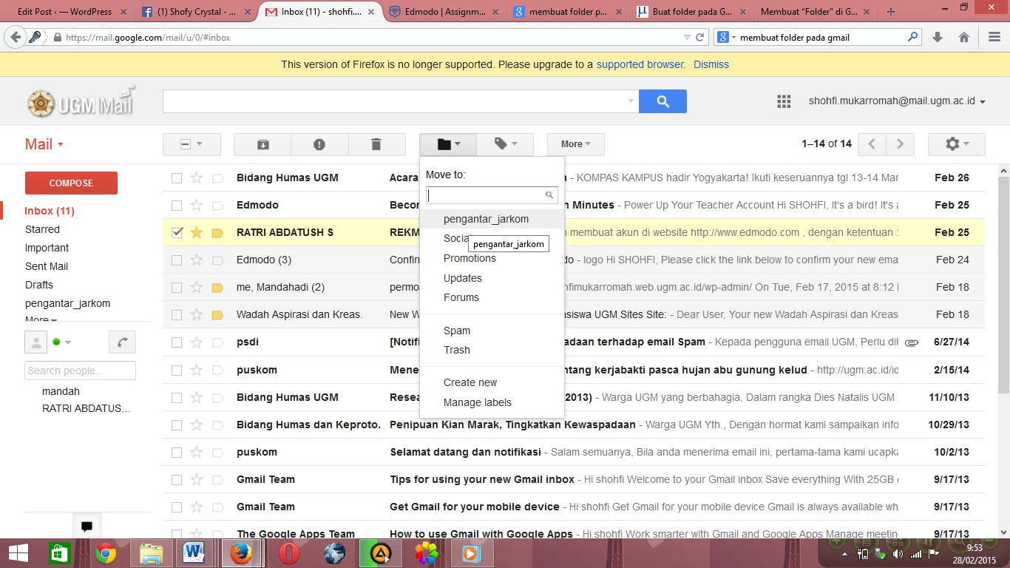1010x568 pixels.
Task: Open Word from the taskbar
Action: 195,553
